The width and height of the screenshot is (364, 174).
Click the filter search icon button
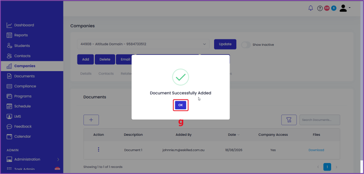point(289,120)
